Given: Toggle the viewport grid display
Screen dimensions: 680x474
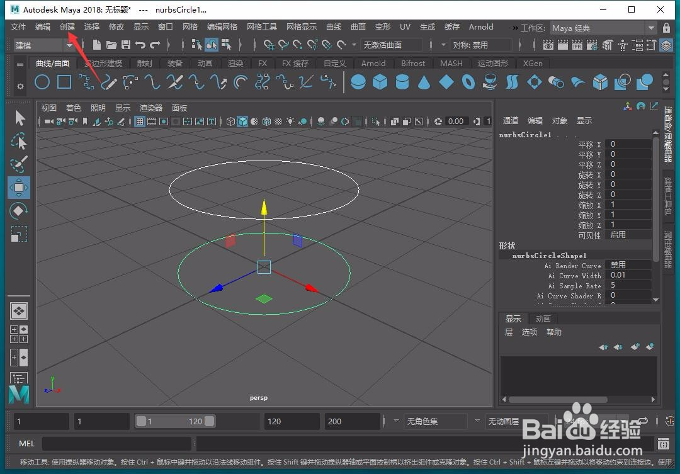Looking at the screenshot, I should [140, 121].
